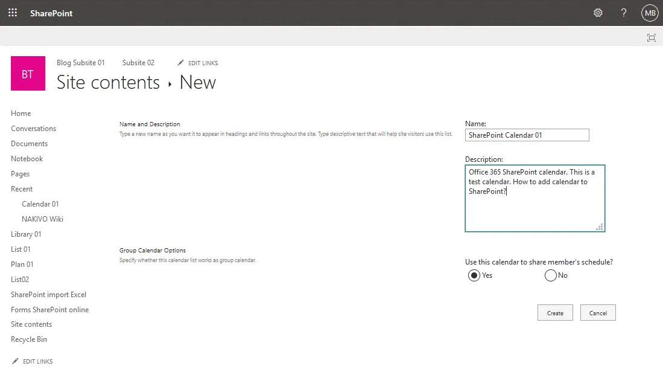This screenshot has height=369, width=663.
Task: Select No for group calendar option
Action: click(x=550, y=275)
